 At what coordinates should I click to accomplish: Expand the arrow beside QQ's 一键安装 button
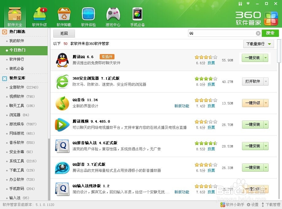266,58
